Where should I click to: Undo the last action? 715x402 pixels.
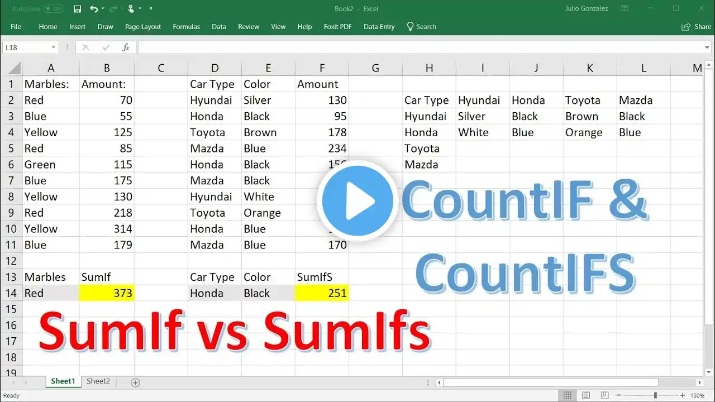(x=93, y=9)
